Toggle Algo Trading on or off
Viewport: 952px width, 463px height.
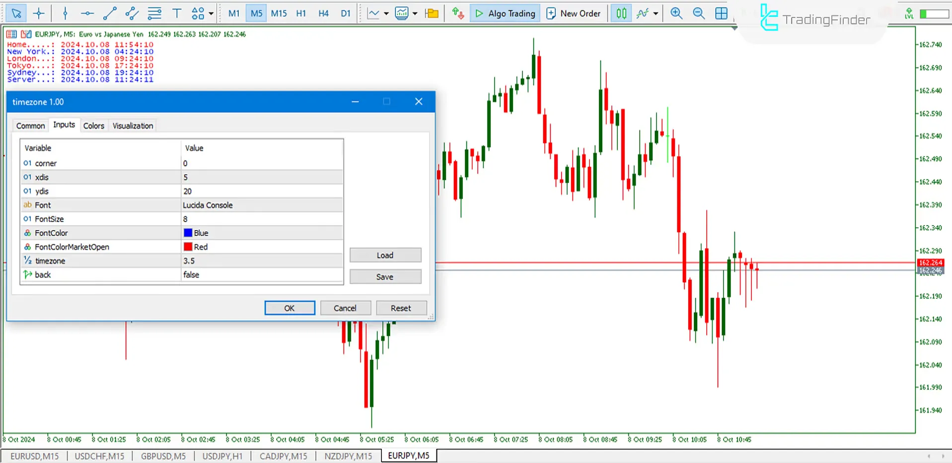point(506,13)
